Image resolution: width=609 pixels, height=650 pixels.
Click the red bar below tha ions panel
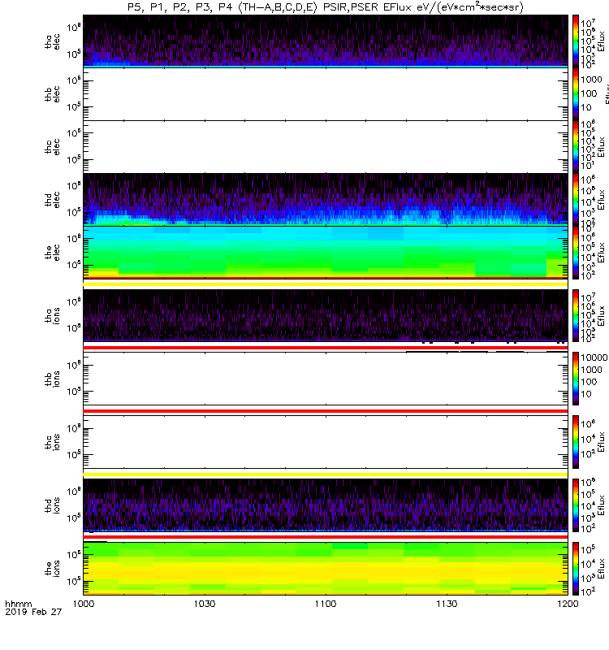(326, 348)
